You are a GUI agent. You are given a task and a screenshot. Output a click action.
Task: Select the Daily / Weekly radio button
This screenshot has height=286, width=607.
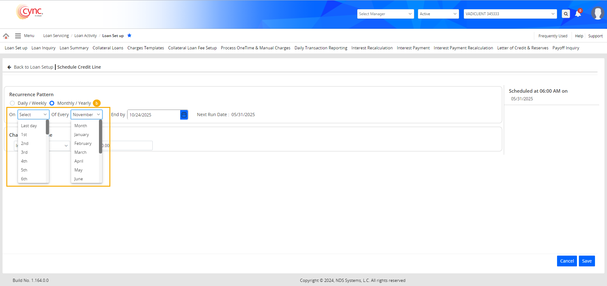[x=12, y=103]
